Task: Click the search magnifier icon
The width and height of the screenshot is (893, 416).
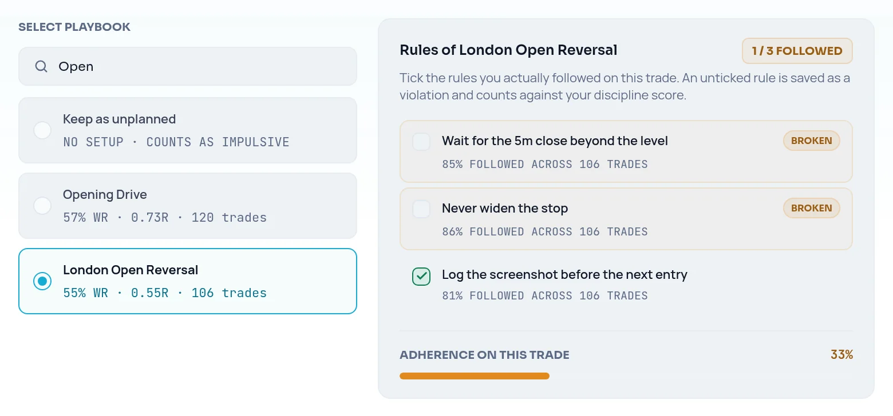Action: coord(41,66)
